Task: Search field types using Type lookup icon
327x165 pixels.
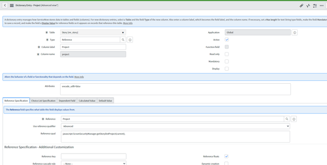Action: click(123, 40)
